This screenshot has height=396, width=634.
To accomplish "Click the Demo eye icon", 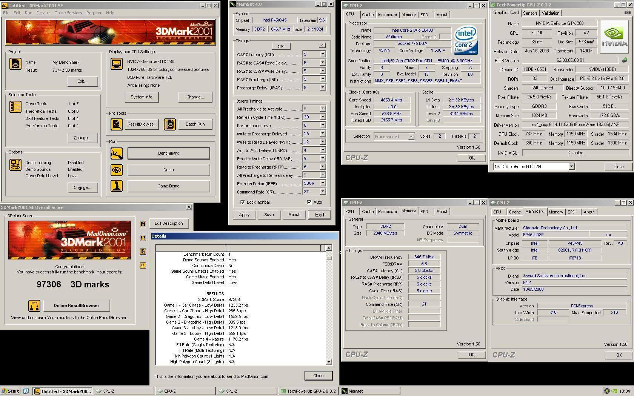I will 117,170.
